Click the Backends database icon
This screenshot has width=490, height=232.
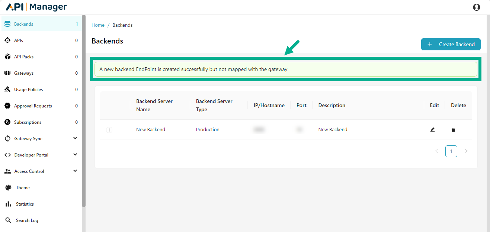tap(7, 24)
